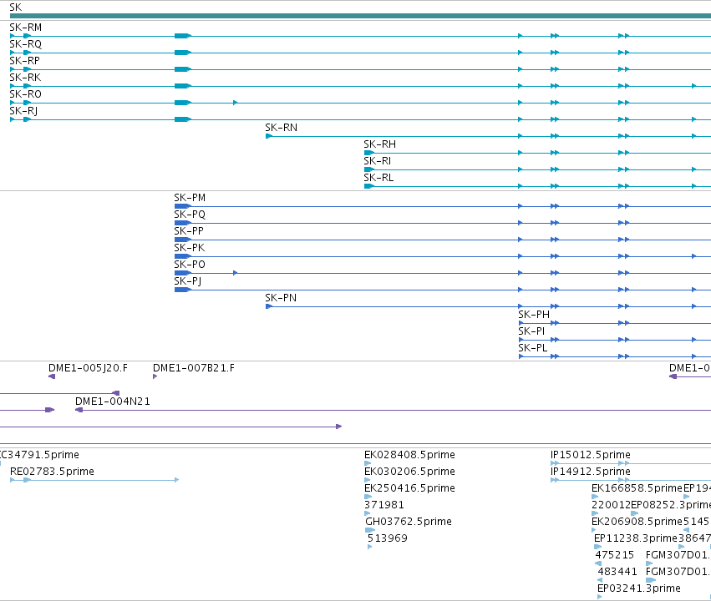The width and height of the screenshot is (711, 601).
Task: Click the SK-PH protein label
Action: pyautogui.click(x=534, y=315)
